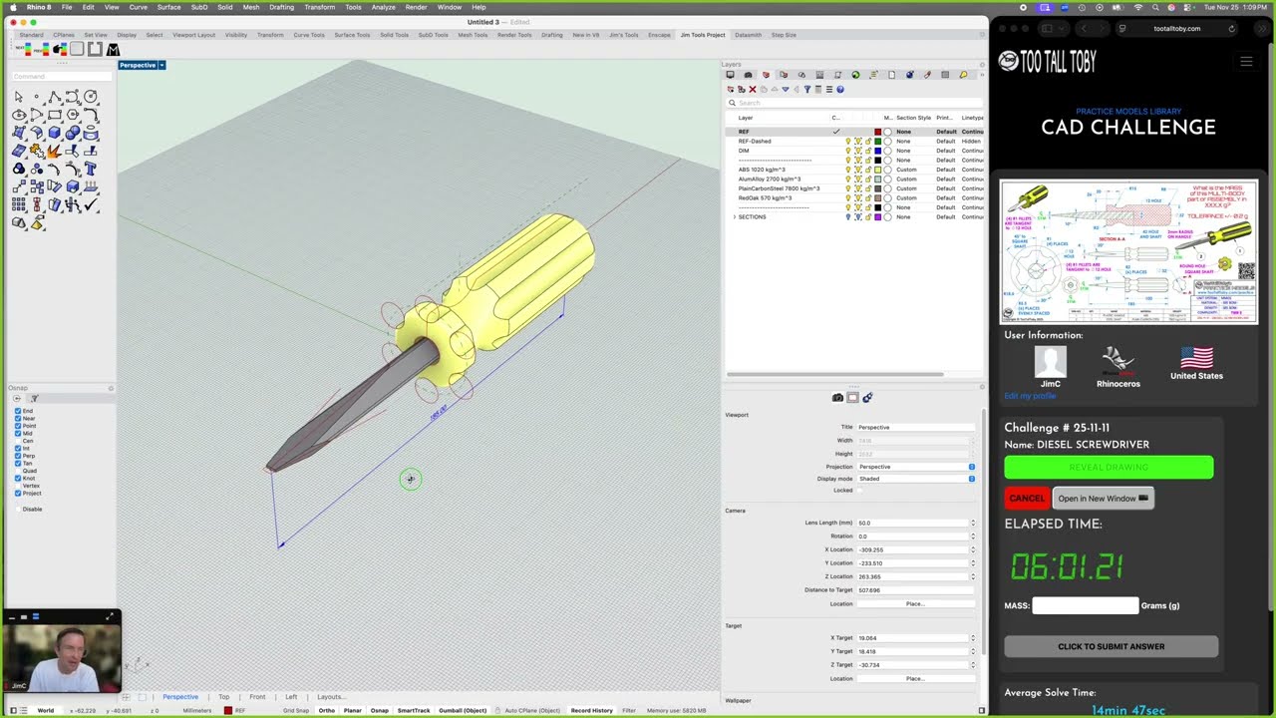This screenshot has height=718, width=1276.
Task: Click the Fillet Curves tool
Action: pos(92,115)
